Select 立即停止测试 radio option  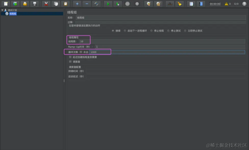(x=185, y=31)
